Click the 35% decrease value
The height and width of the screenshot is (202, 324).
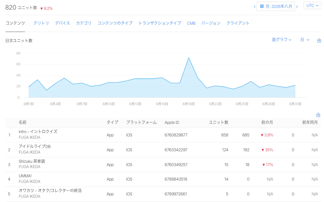point(267,150)
